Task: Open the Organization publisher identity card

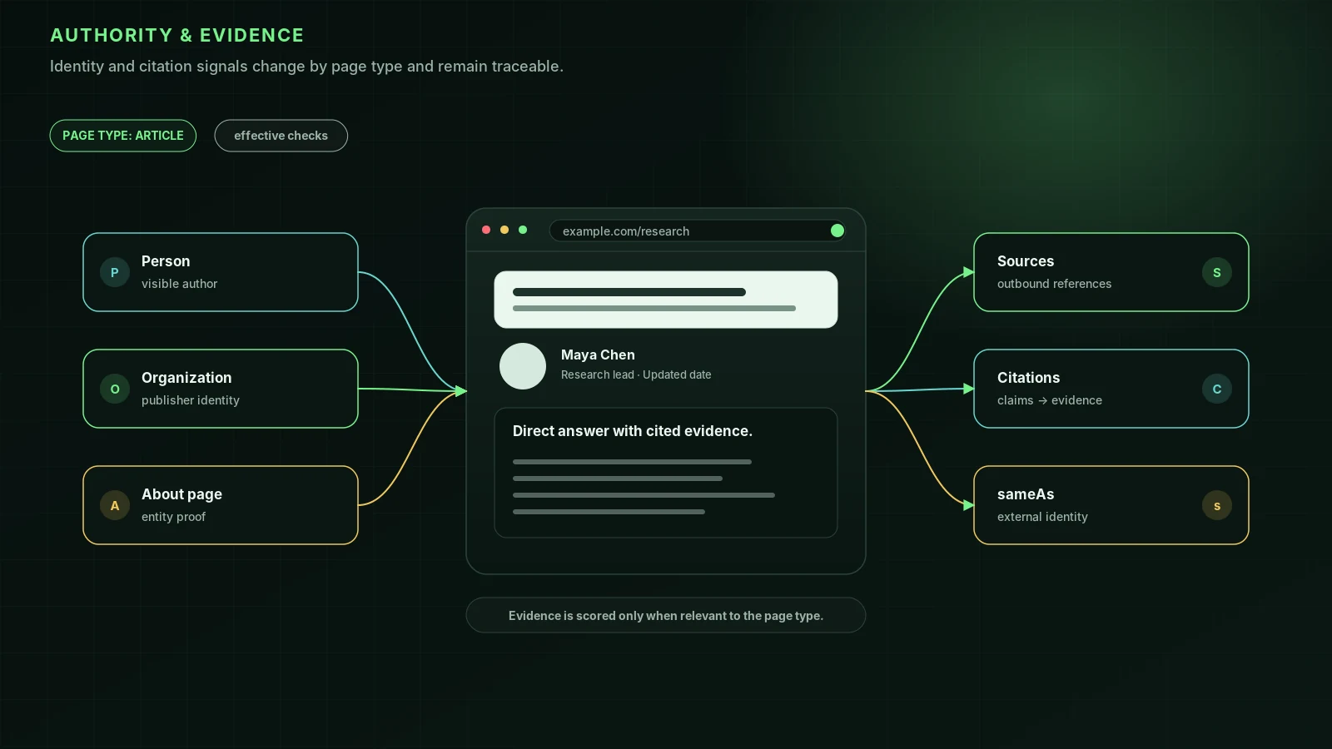Action: pos(221,389)
